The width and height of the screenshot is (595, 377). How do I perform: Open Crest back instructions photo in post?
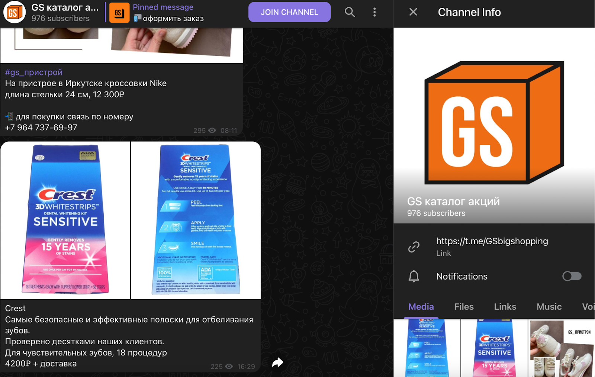[196, 220]
